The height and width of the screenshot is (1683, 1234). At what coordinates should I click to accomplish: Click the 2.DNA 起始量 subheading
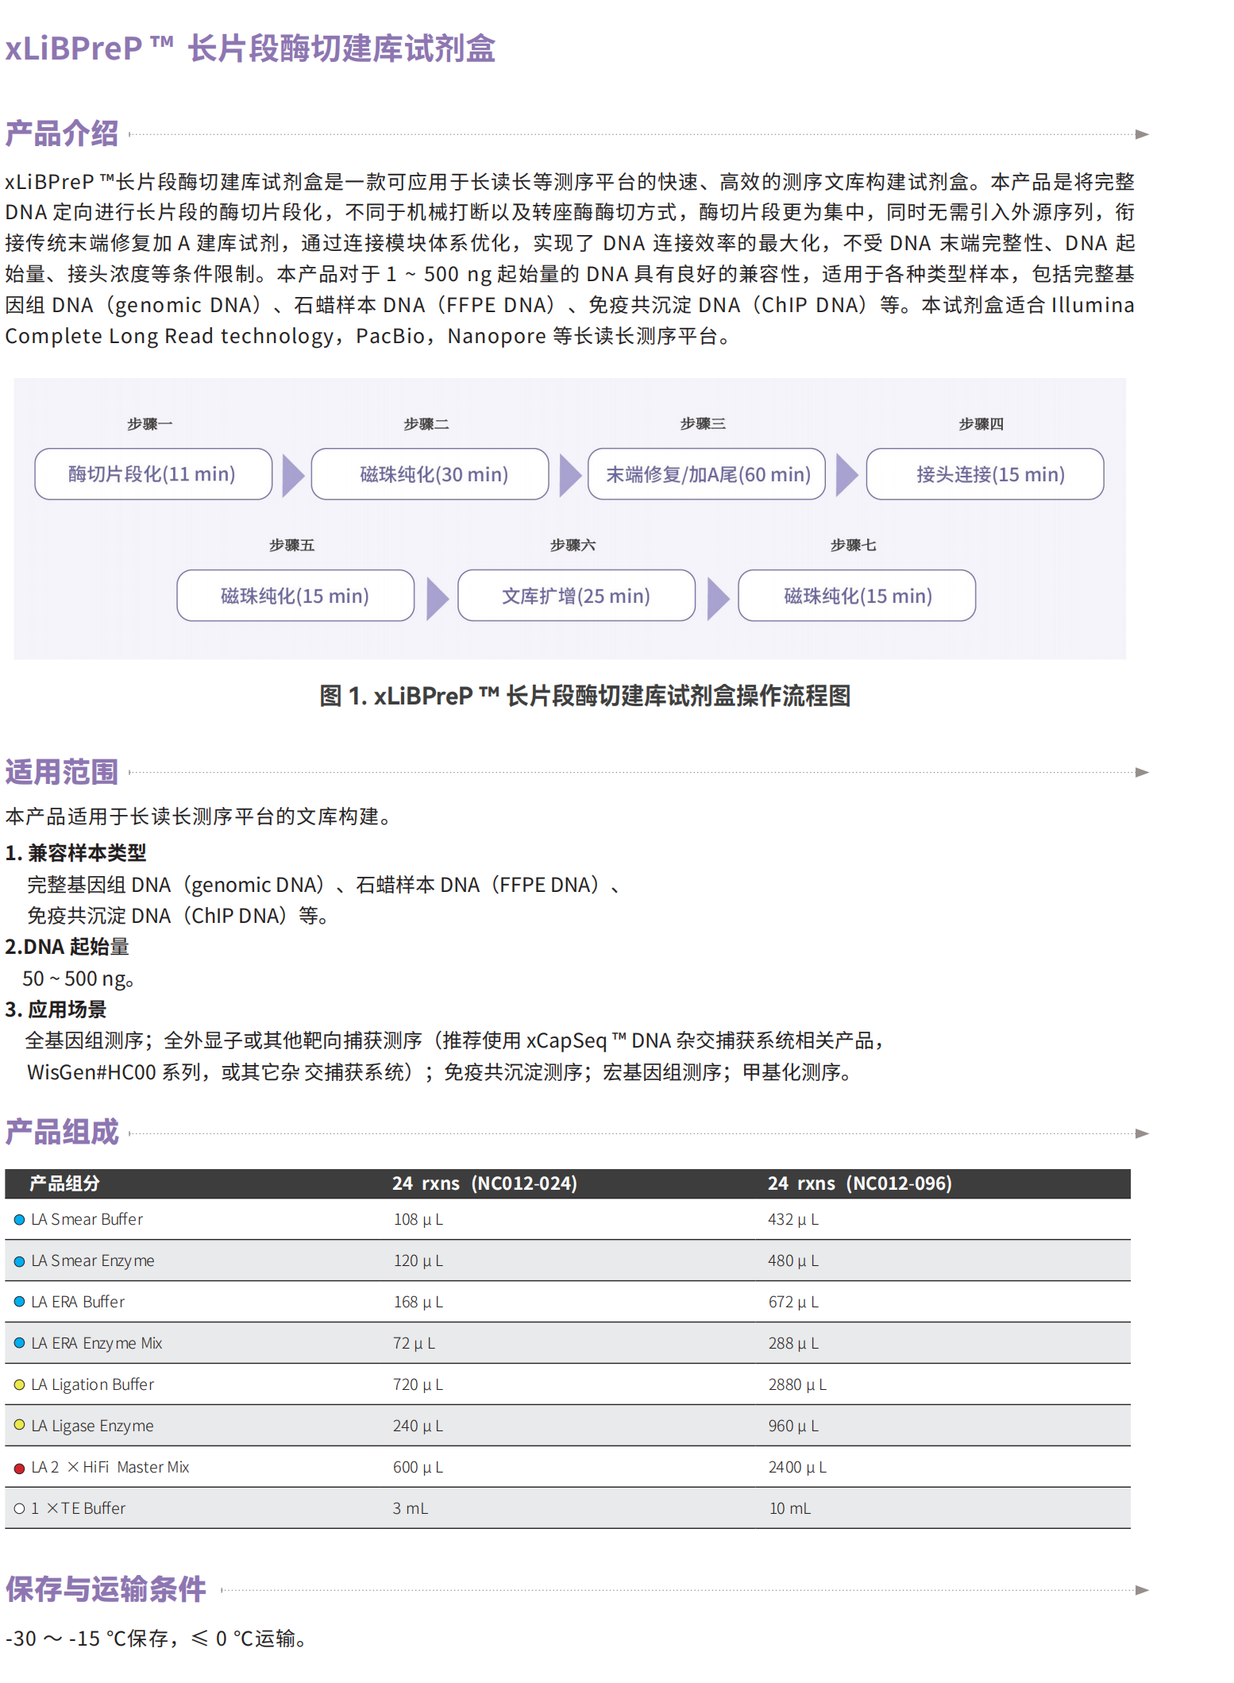click(x=67, y=947)
